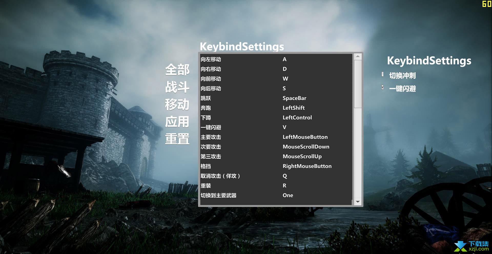This screenshot has width=492, height=254.
Task: Click the keybind list scrollbar thumb
Action: [x=358, y=84]
